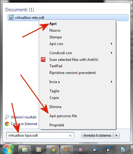The height and width of the screenshot is (154, 133).
Task: Open Thunderbird mail taskbar icon
Action: [x=95, y=149]
